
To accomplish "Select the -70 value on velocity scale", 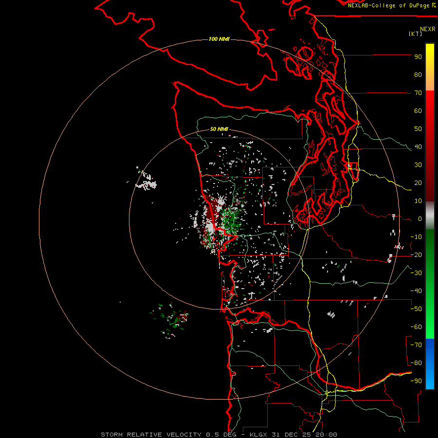I will [x=416, y=345].
